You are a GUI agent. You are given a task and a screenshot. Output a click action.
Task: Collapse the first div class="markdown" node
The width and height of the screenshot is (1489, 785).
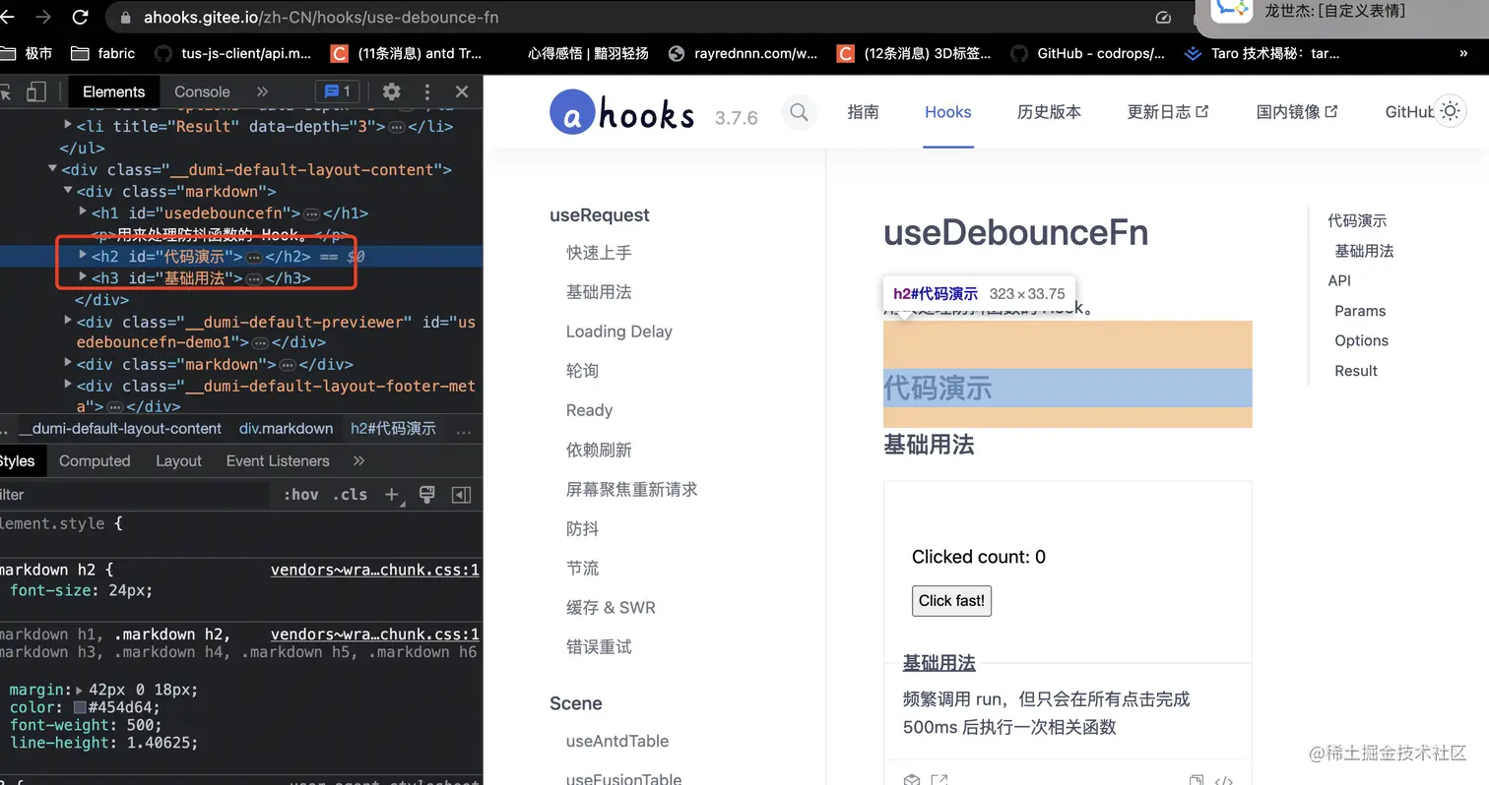[68, 191]
